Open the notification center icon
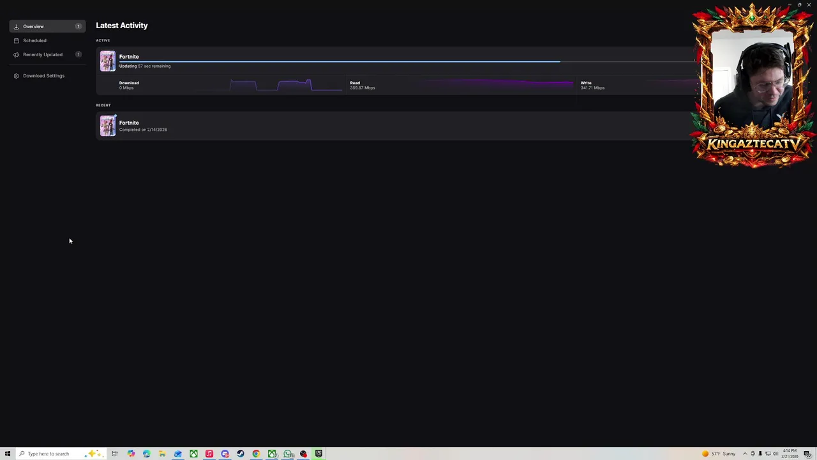Screen dimensions: 817x460 coord(807,454)
